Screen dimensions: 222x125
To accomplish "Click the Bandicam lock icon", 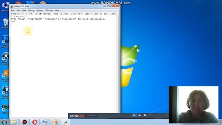I will coord(134,115).
